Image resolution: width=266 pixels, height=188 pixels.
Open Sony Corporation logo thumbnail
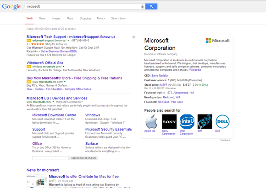[x=169, y=121]
